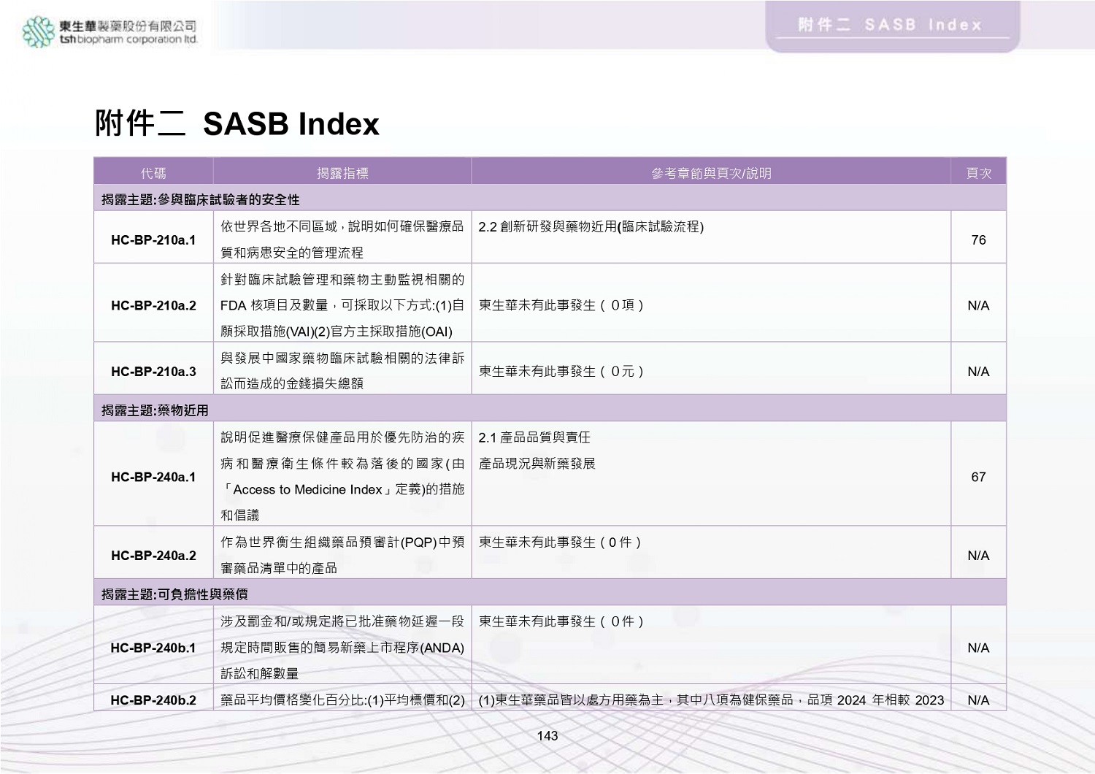Click the ANDA indicator text for HC-BP-240b.1
The height and width of the screenshot is (774, 1095).
(x=342, y=647)
